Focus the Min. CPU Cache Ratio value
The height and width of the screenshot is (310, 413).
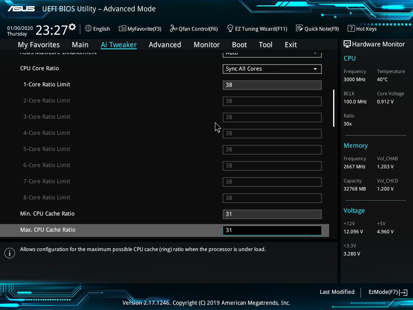272,214
